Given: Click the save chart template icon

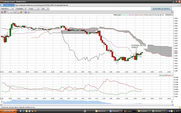Looking at the screenshot, I should tap(25, 12).
